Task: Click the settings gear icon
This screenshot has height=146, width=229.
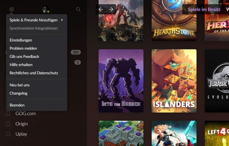Action: [12, 9]
